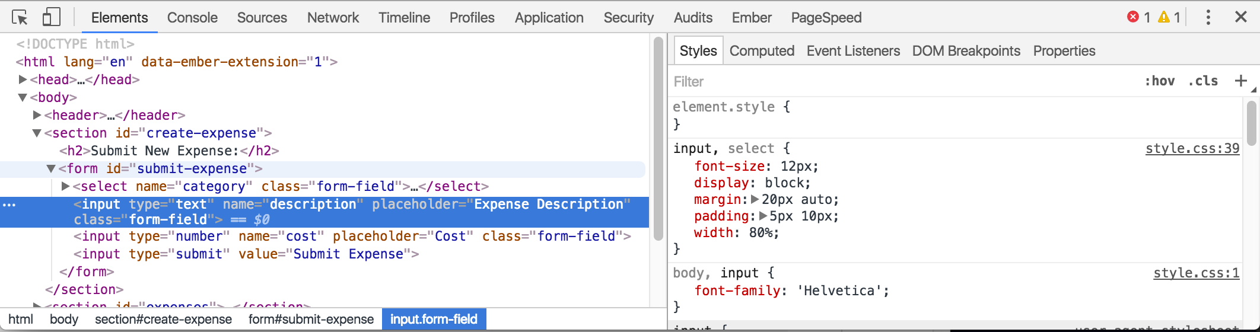Add a new style rule with plus icon
Viewport: 1260px width, 332px height.
1240,81
